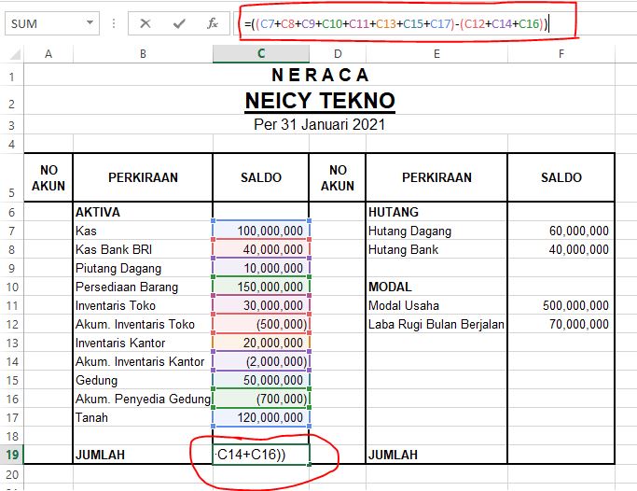This screenshot has height=491, width=637.
Task: Click the JUMLAH label in column B
Action: pos(143,455)
